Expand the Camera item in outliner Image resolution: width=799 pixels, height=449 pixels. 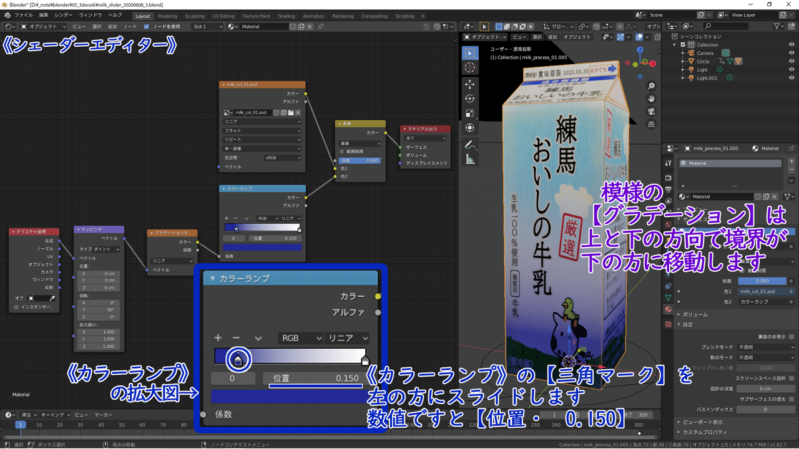(x=682, y=53)
